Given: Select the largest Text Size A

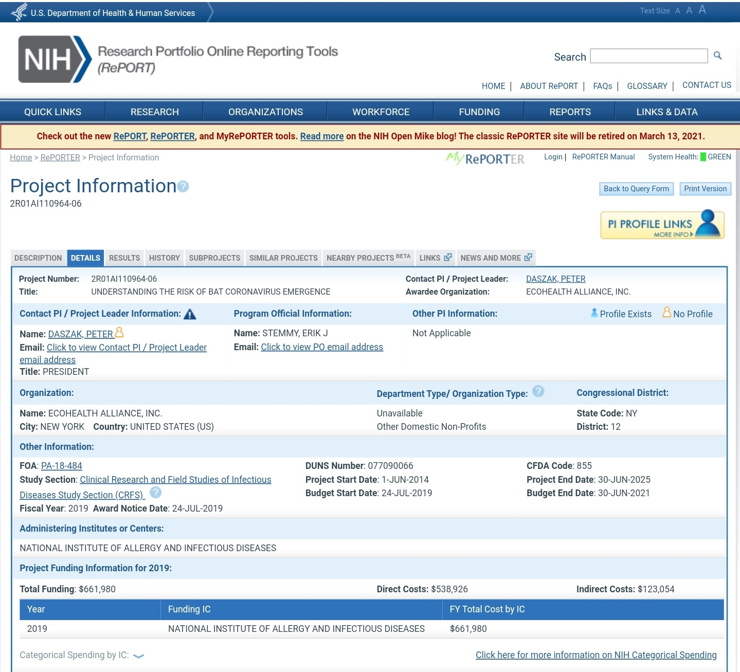Looking at the screenshot, I should [702, 10].
